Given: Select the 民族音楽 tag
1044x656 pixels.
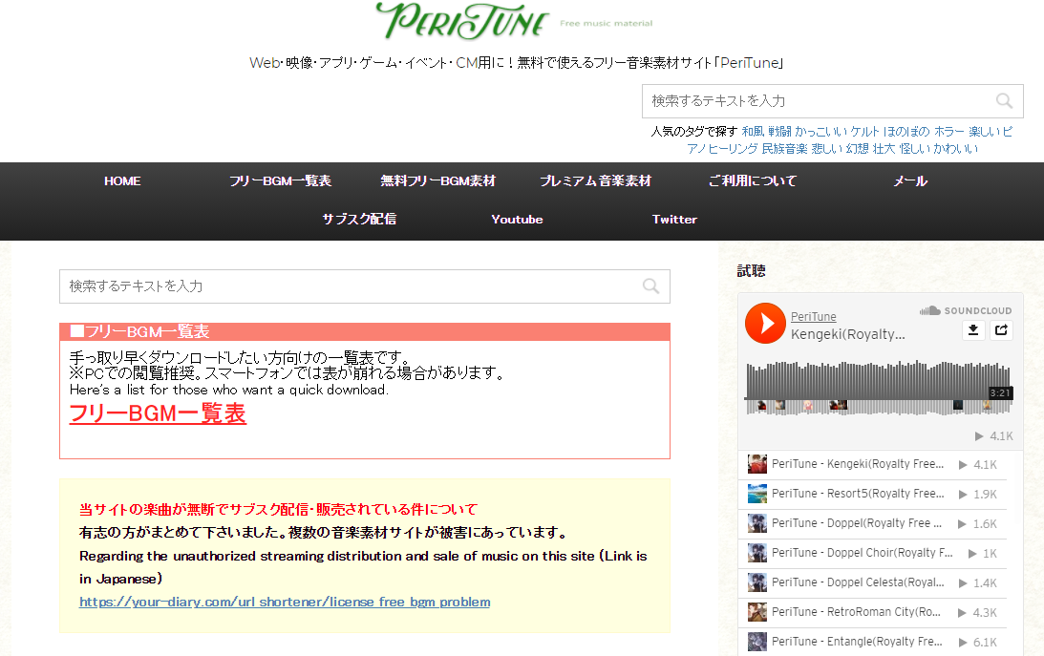Looking at the screenshot, I should [x=784, y=148].
